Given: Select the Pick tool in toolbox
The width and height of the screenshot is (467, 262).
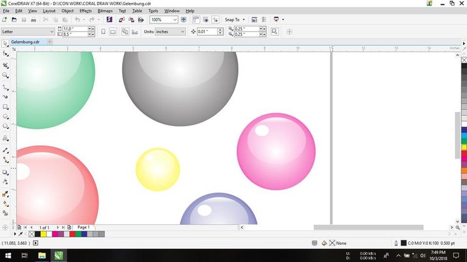Looking at the screenshot, I should point(5,44).
